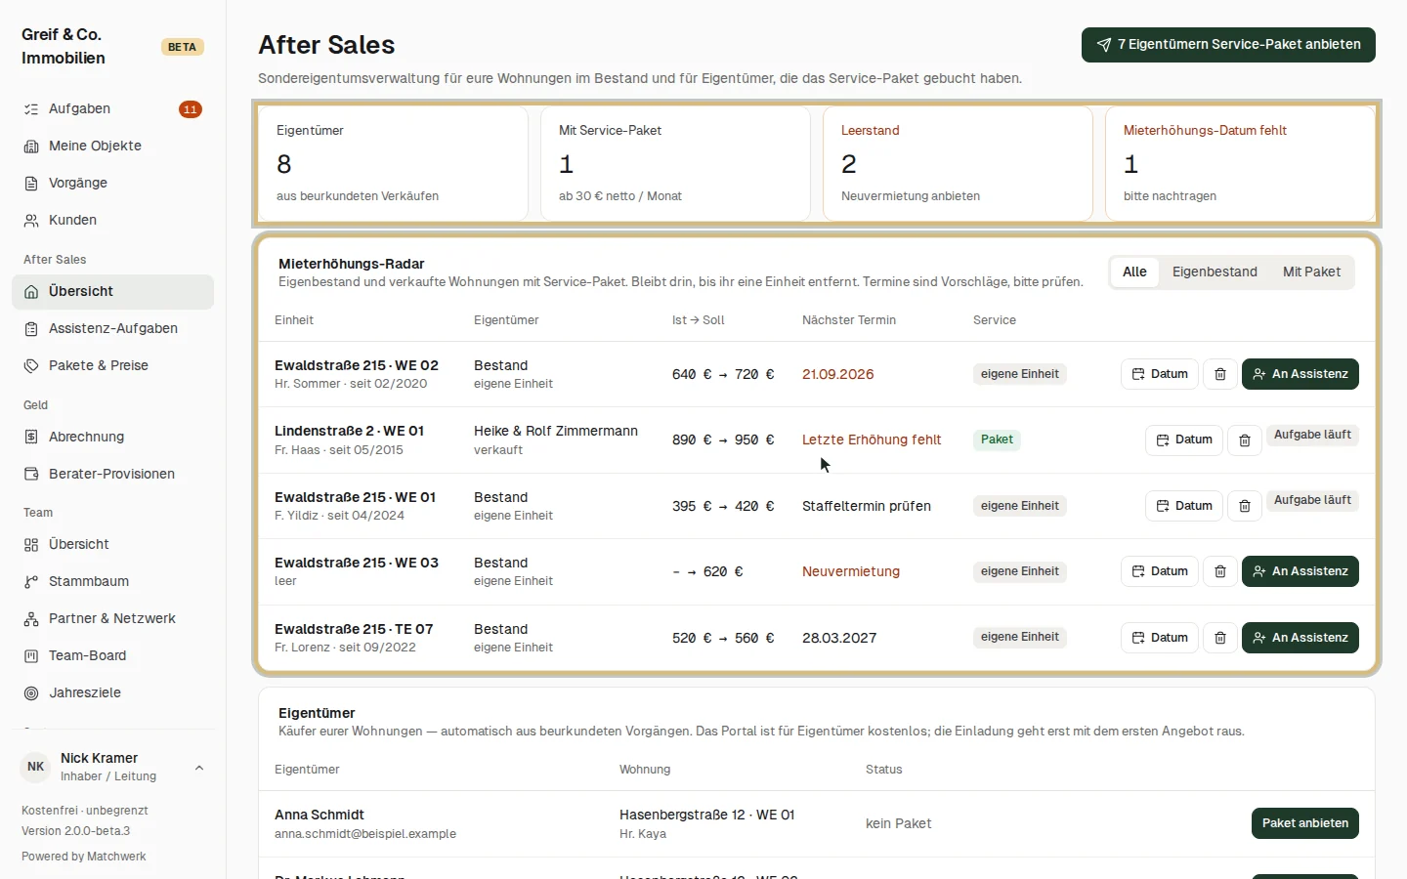Click the 'Staffeltermin prüfen' text
This screenshot has height=879, width=1407.
(867, 506)
